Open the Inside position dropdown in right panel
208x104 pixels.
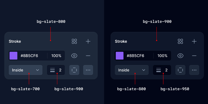click(x=131, y=70)
